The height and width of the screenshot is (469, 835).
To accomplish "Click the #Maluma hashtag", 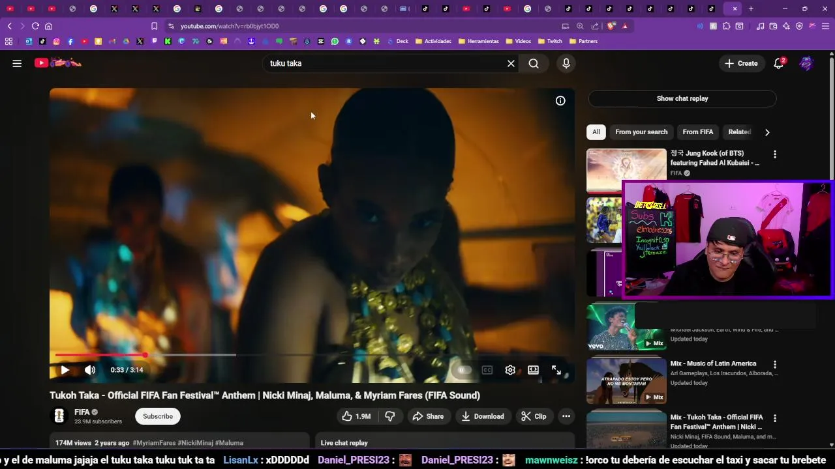I will [x=229, y=443].
